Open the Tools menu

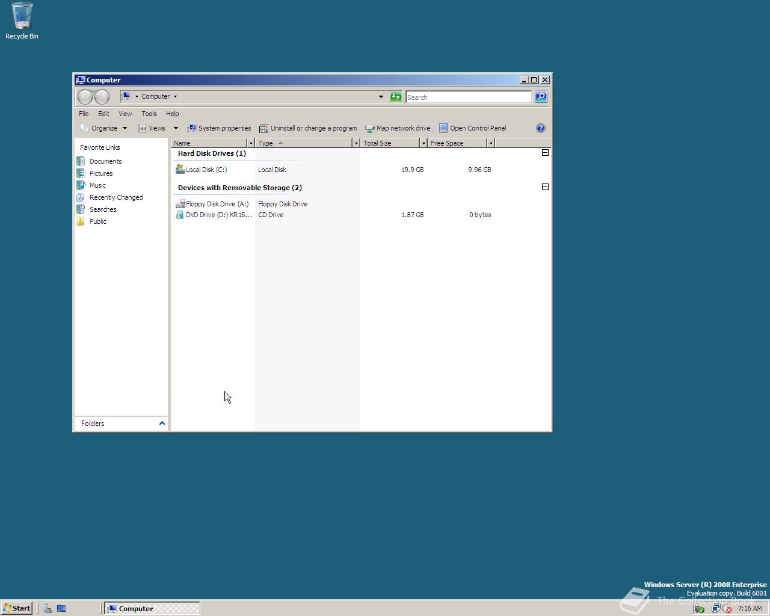149,114
